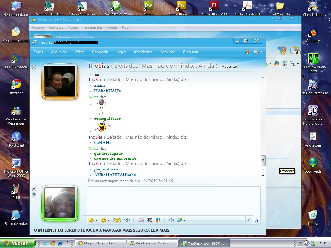Viewport: 331px width, 248px height.
Task: Open the colorful cubes activities icon in chat
Action: 158,220
